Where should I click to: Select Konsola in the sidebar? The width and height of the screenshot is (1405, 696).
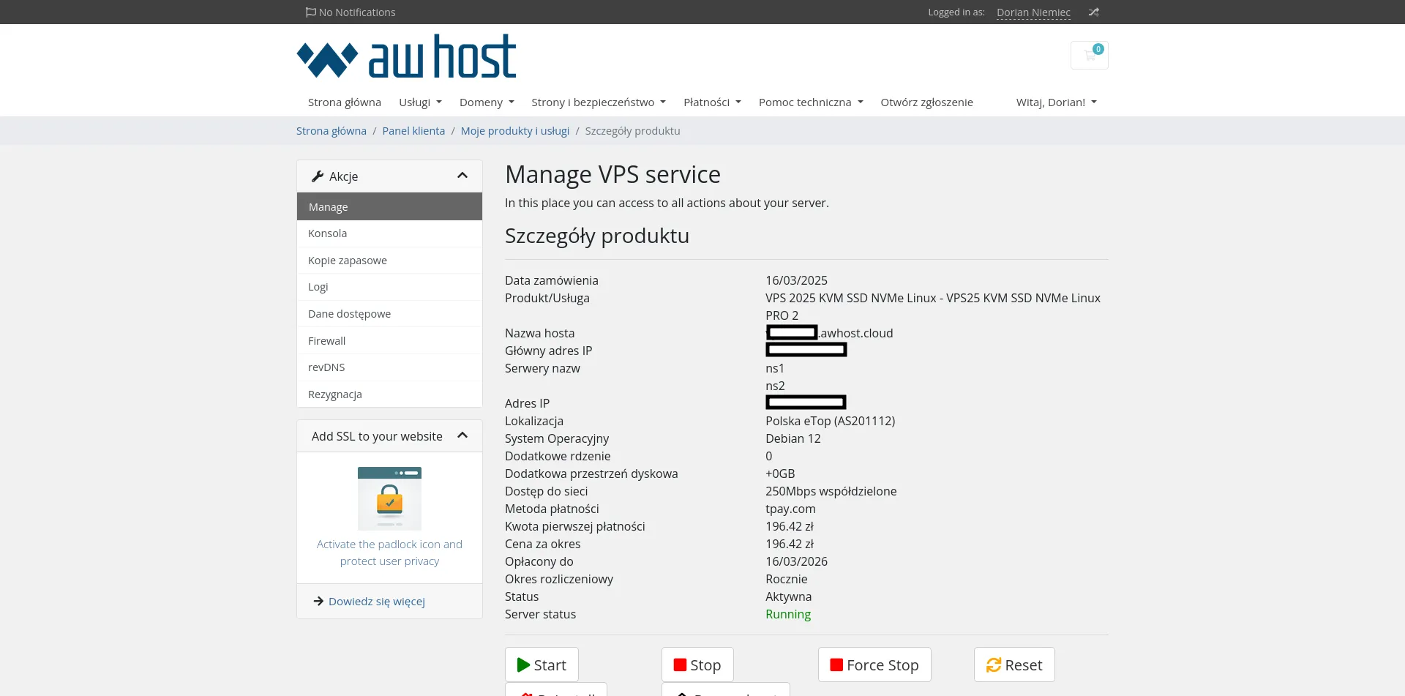pos(327,233)
